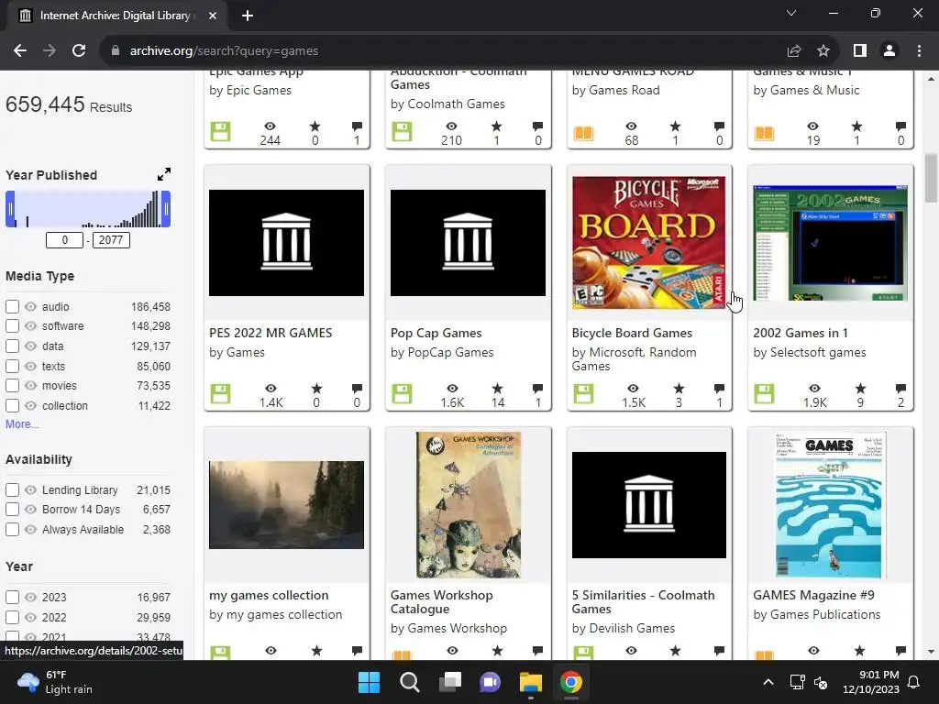Grab the left handle of year slider
The width and height of the screenshot is (939, 704).
pyautogui.click(x=10, y=209)
